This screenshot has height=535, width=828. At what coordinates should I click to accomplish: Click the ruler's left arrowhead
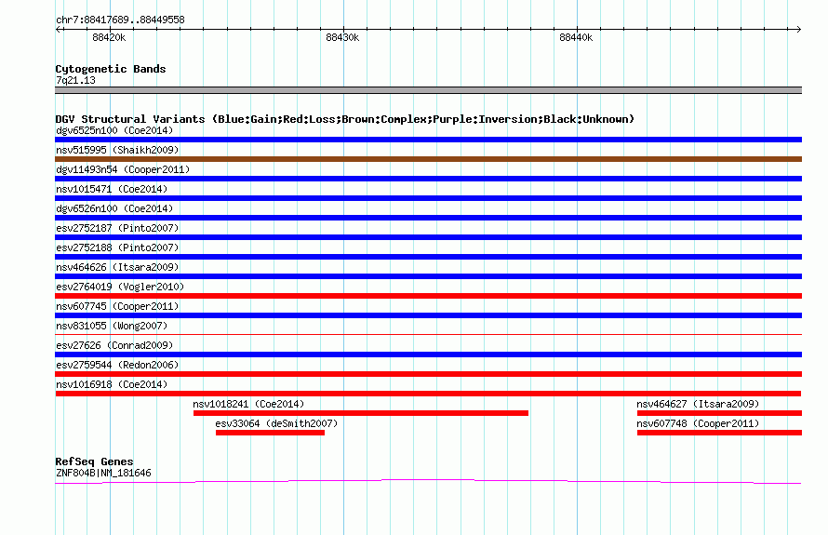59,30
